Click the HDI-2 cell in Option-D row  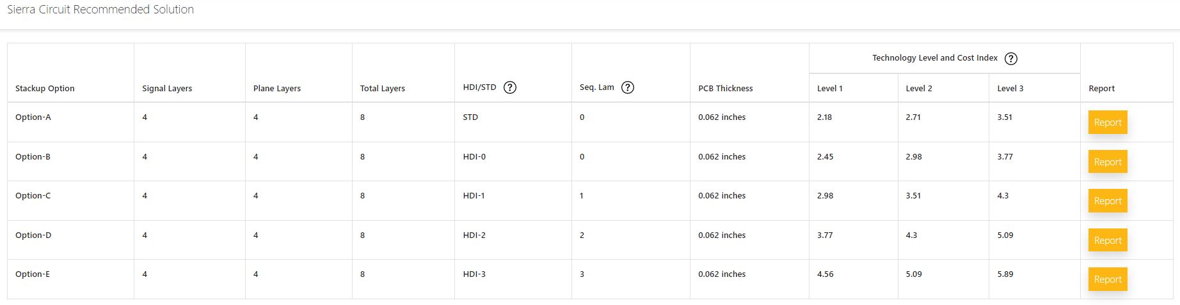474,235
